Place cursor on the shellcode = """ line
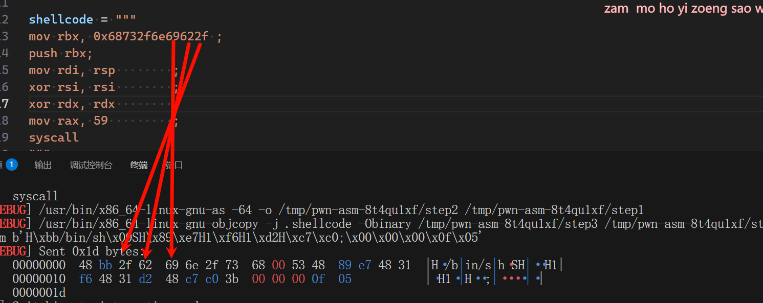The image size is (763, 303). coord(82,19)
